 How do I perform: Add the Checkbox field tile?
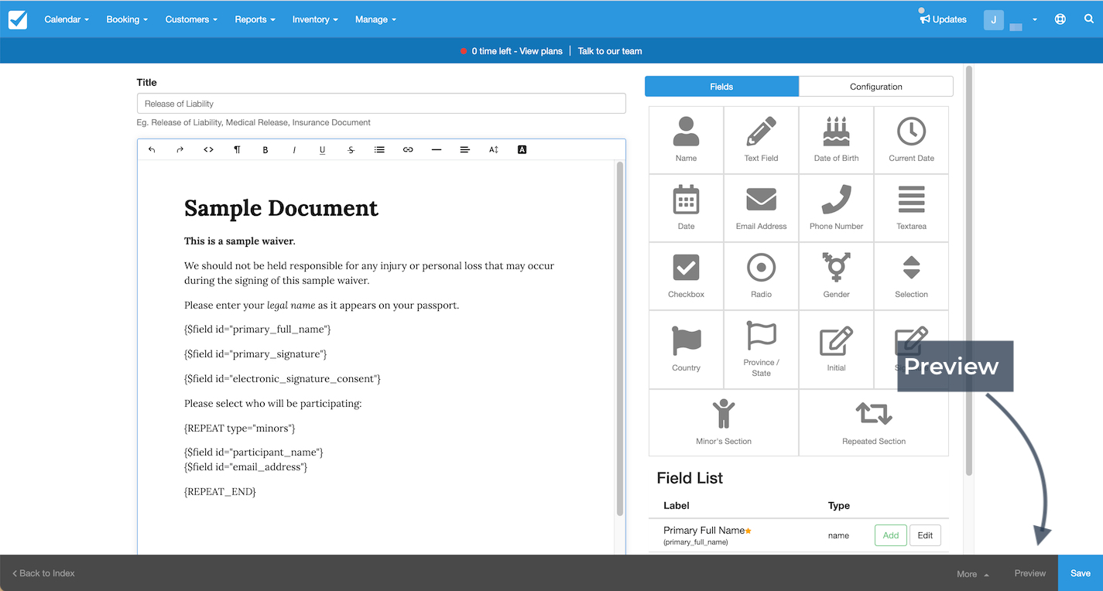686,276
